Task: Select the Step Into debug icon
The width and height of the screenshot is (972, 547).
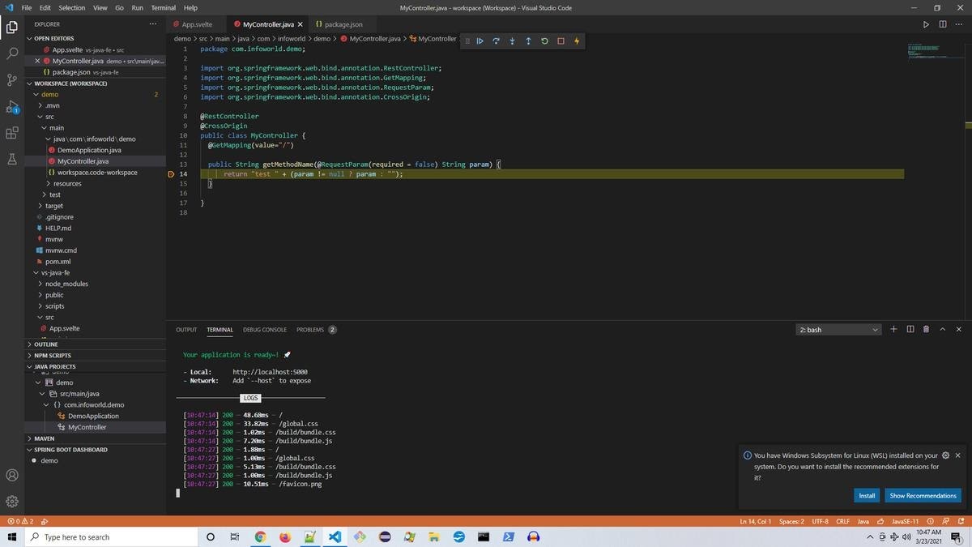Action: (x=512, y=41)
